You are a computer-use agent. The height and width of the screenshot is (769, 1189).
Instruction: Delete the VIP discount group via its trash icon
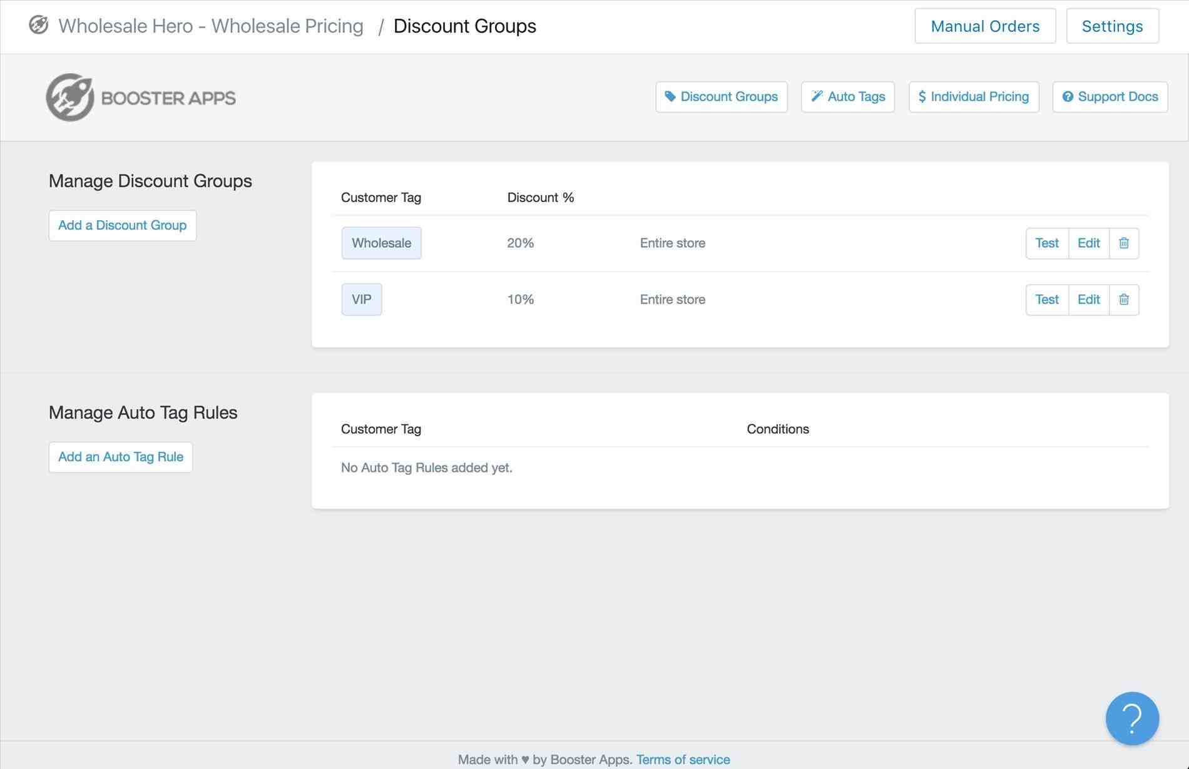coord(1124,299)
